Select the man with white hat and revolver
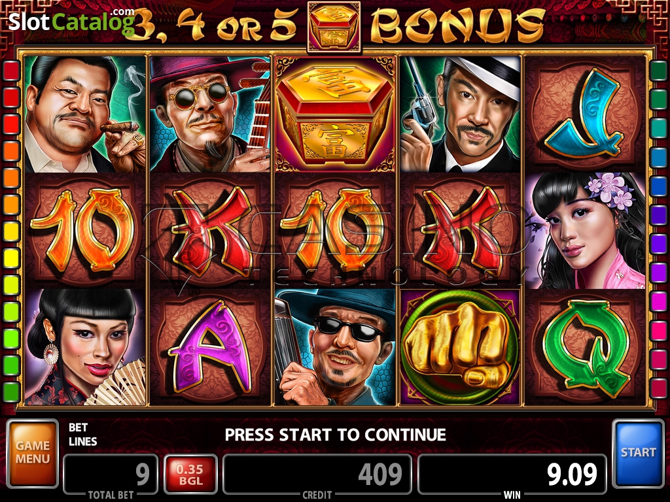Viewport: 670px width, 502px height. coord(460,114)
